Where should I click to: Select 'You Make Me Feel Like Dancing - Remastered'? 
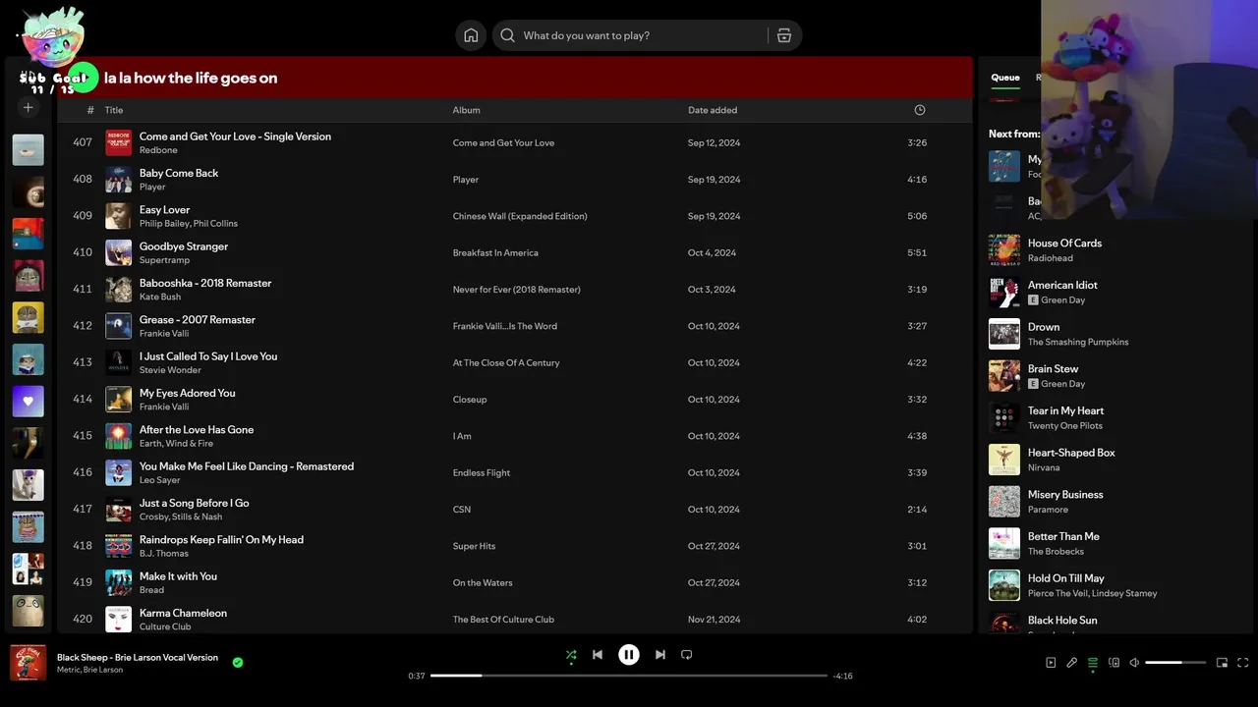pyautogui.click(x=247, y=466)
